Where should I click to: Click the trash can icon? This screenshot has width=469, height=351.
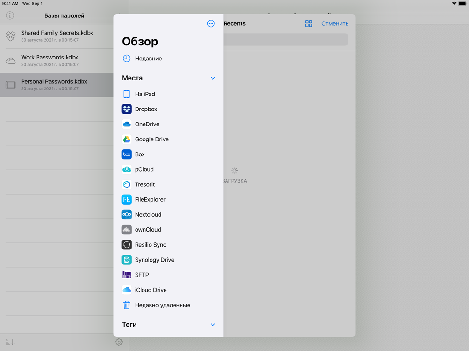[x=127, y=305]
